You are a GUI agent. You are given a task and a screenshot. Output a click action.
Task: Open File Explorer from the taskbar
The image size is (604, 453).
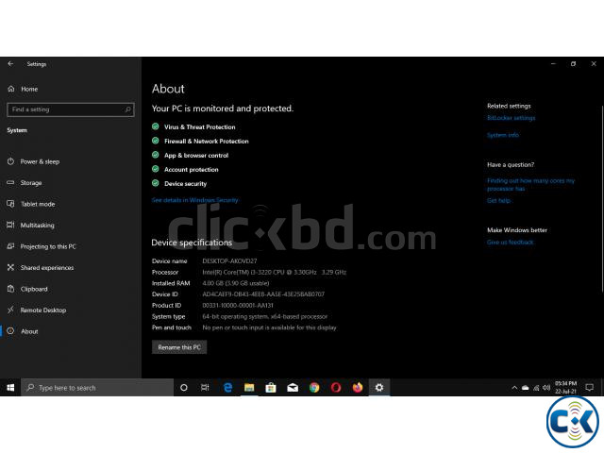tap(249, 388)
